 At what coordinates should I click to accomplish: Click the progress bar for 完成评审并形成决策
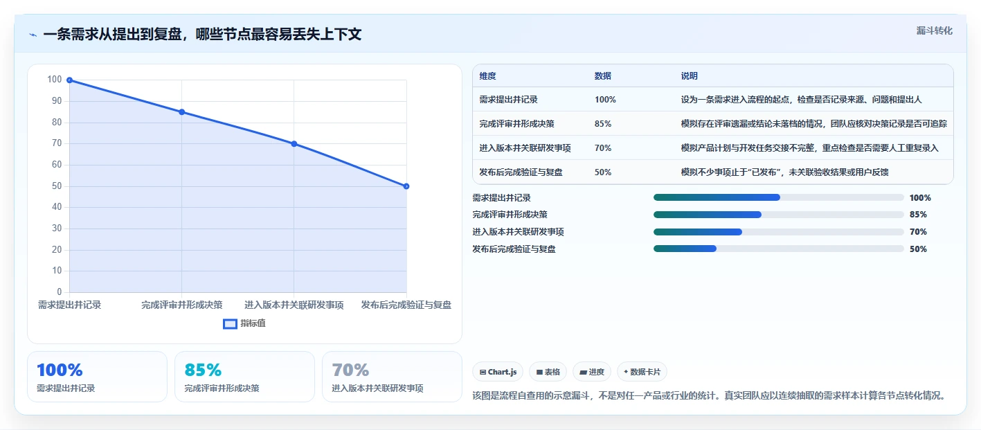click(779, 215)
